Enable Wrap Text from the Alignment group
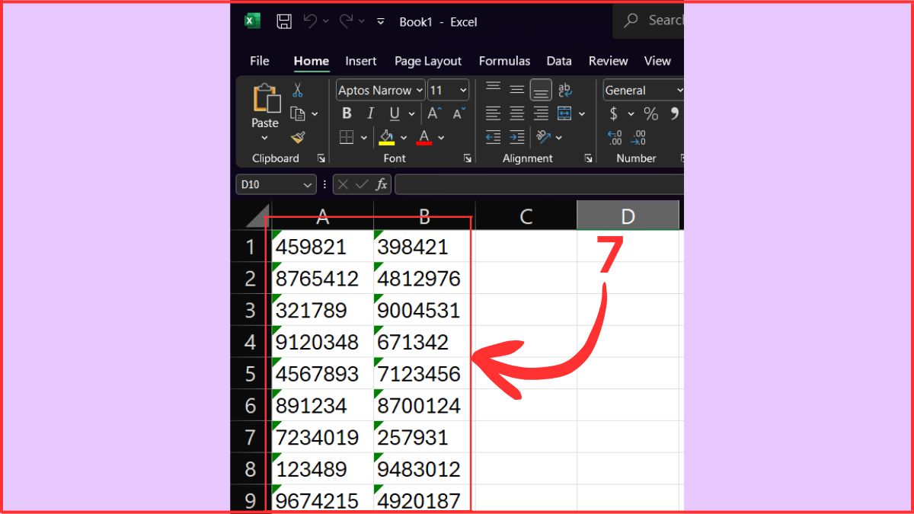The height and width of the screenshot is (514, 914). click(565, 89)
